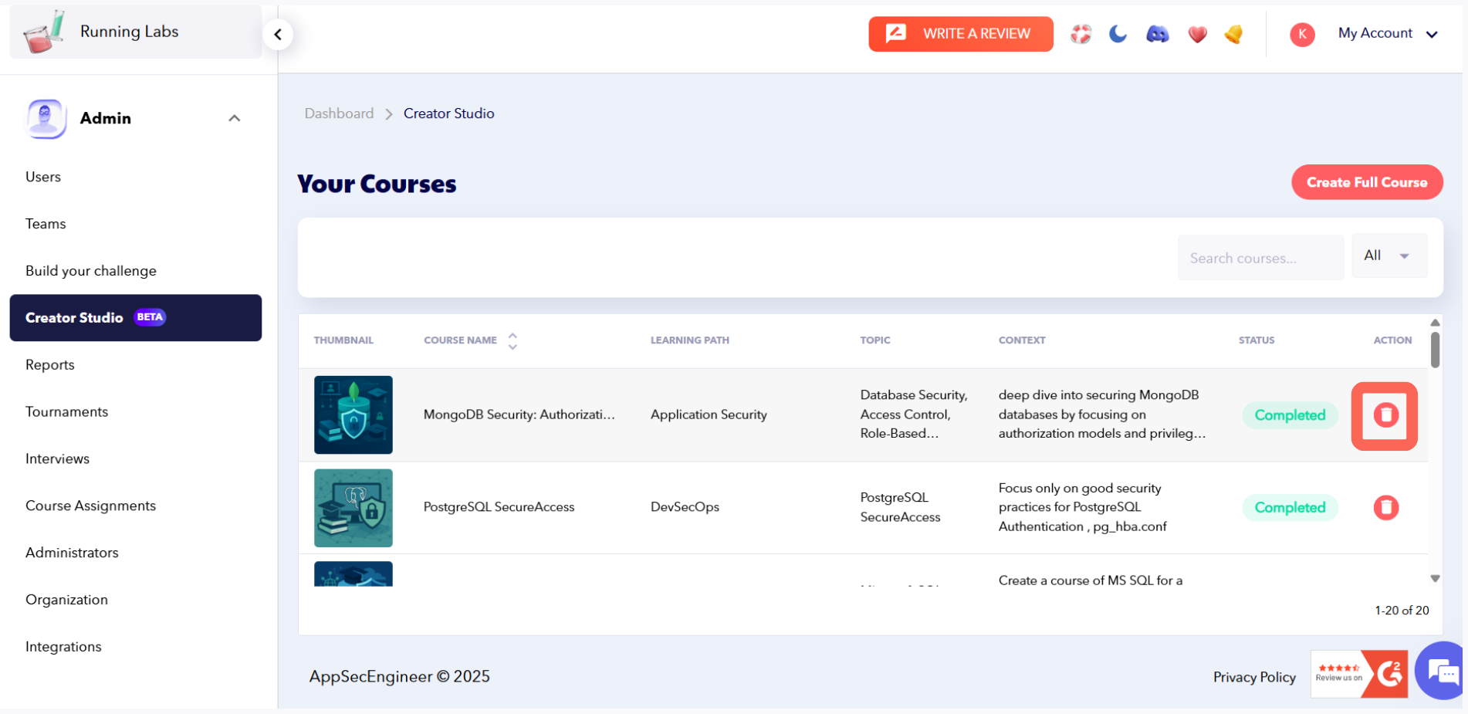Screen dimensions: 1468x714
Task: Open the Discord community icon
Action: tap(1157, 34)
